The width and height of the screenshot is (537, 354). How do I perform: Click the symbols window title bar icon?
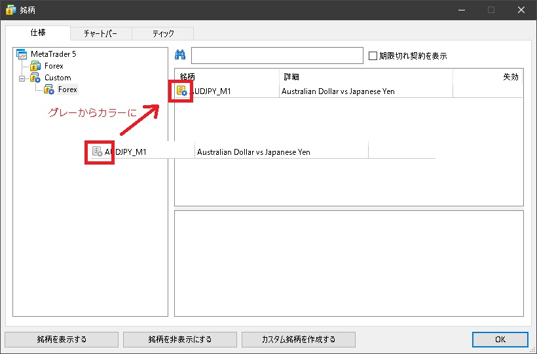coord(10,10)
